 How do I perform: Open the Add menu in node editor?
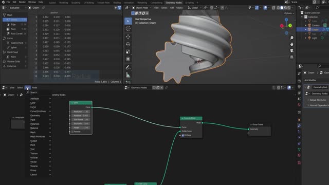point(27,88)
